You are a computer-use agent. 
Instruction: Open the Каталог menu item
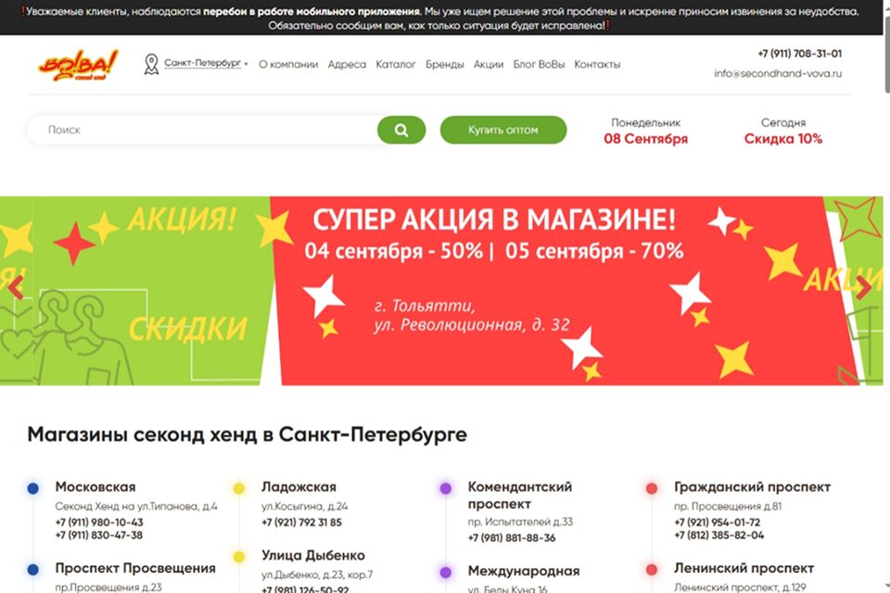(396, 65)
